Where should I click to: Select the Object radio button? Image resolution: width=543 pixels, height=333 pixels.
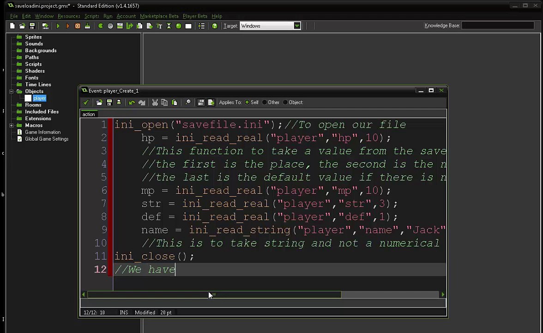(x=285, y=102)
